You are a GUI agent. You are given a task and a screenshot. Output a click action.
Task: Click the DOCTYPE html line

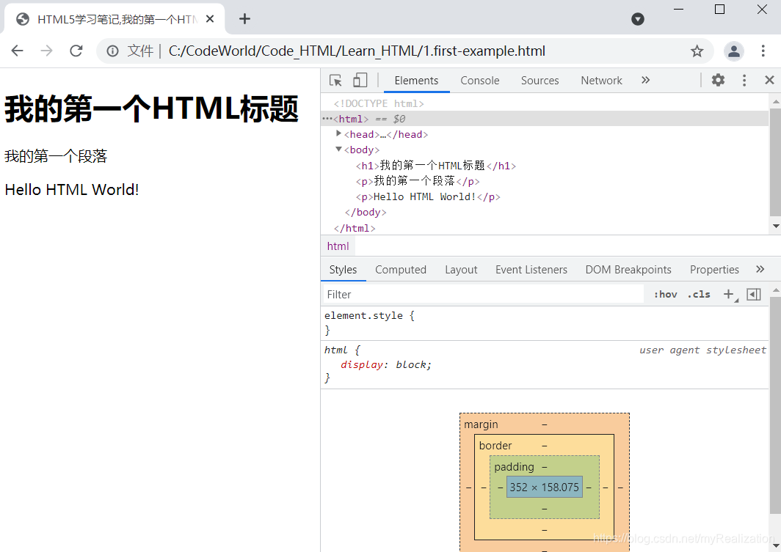point(379,103)
